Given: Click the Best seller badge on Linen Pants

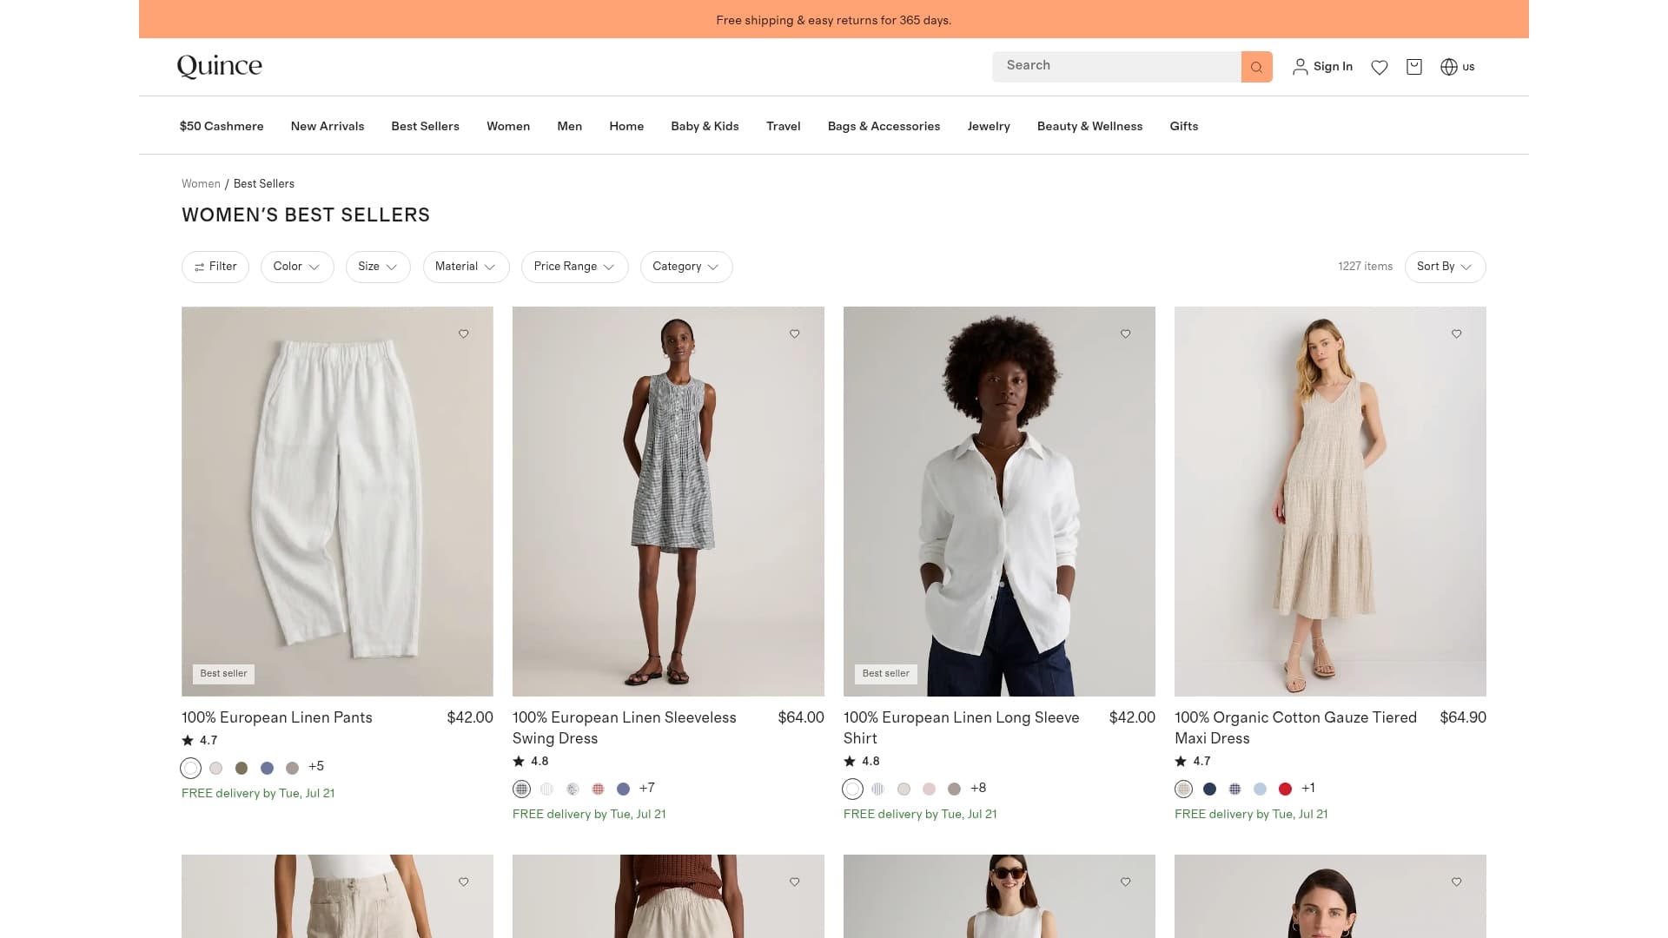Looking at the screenshot, I should click(223, 674).
